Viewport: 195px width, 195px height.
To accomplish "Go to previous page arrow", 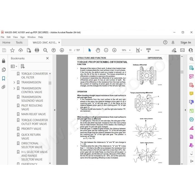I will point(53,50).
